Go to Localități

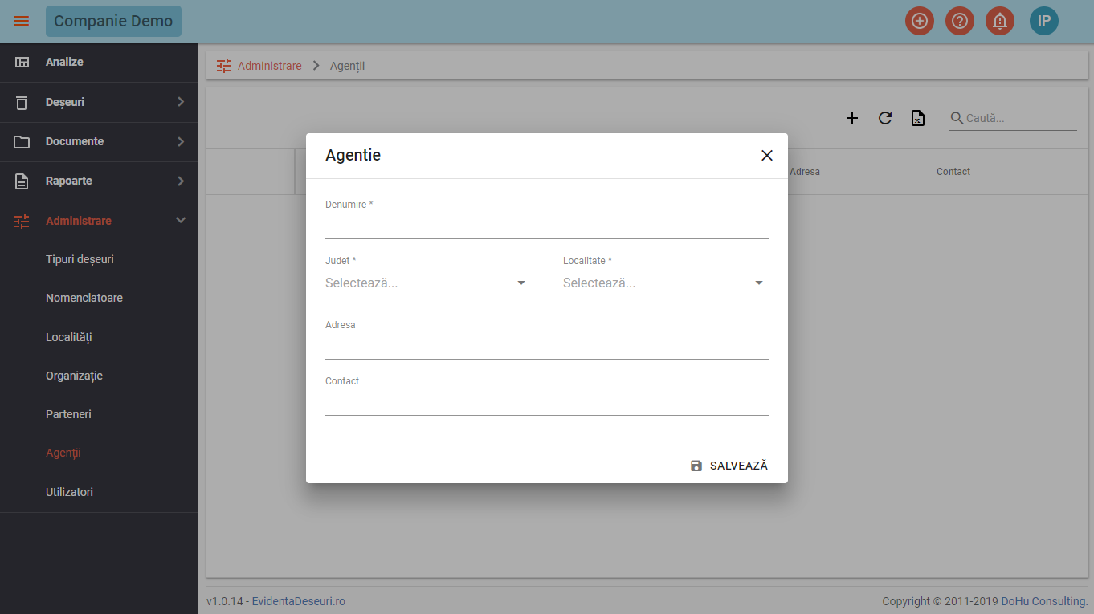tap(69, 337)
